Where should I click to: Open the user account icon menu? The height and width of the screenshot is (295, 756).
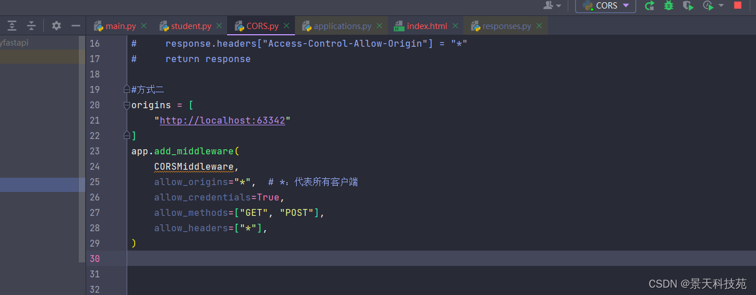coord(552,6)
